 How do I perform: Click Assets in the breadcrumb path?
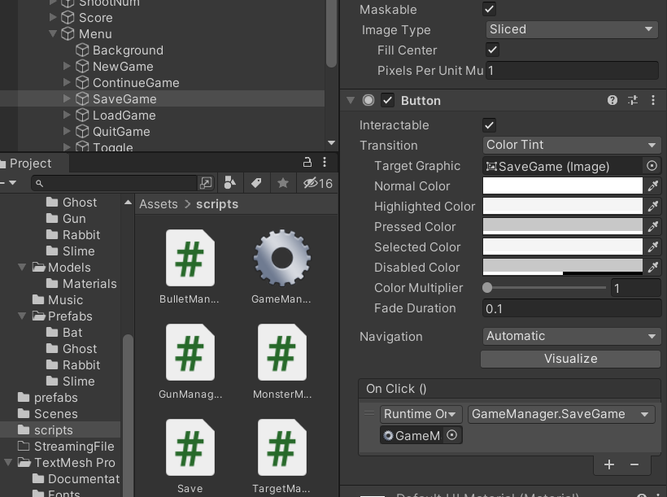coord(159,204)
